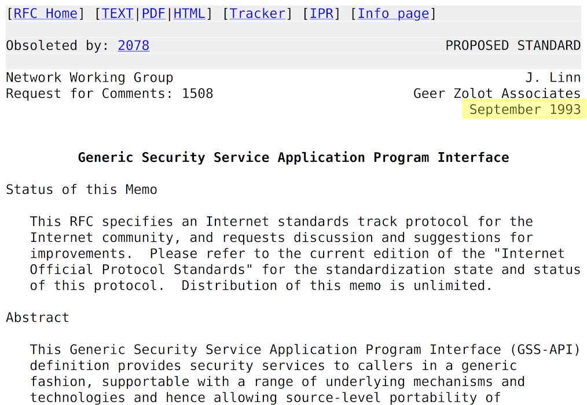The width and height of the screenshot is (587, 405).
Task: Click the Obsoleted by label text
Action: click(x=57, y=46)
